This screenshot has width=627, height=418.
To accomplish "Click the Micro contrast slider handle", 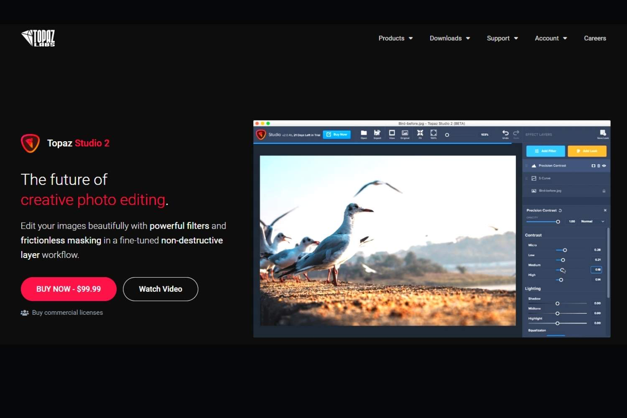I will tap(565, 250).
